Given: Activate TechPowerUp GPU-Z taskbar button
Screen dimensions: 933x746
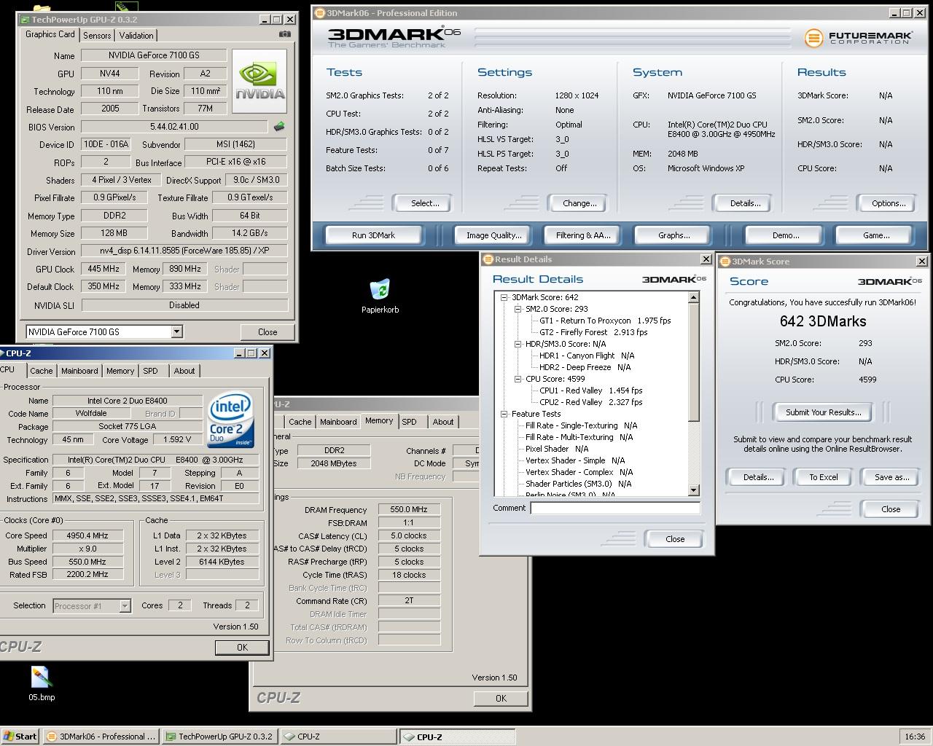Looking at the screenshot, I should pyautogui.click(x=219, y=737).
